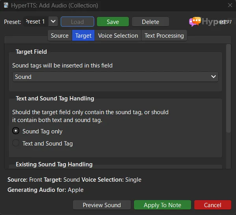The height and width of the screenshot is (215, 236).
Task: Delete the selected preset
Action: (151, 22)
